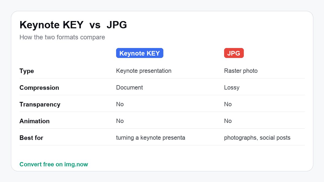Click Keynote KEY's Animation No value
Screen dimensions: 324x182
coord(120,121)
